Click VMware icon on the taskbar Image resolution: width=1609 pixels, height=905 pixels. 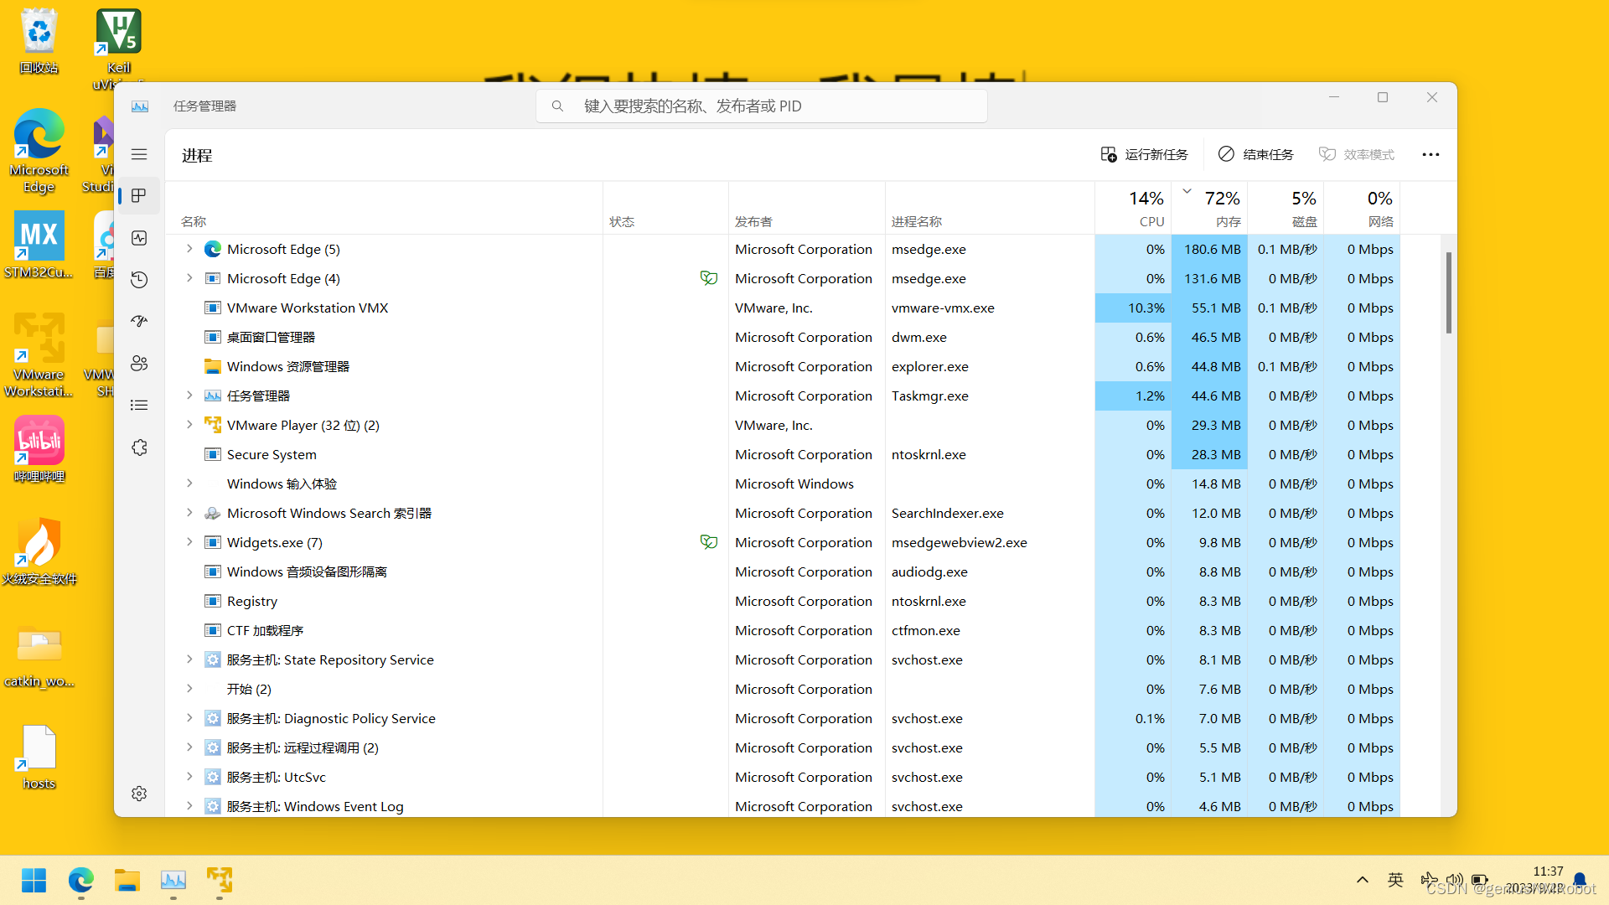pyautogui.click(x=220, y=880)
